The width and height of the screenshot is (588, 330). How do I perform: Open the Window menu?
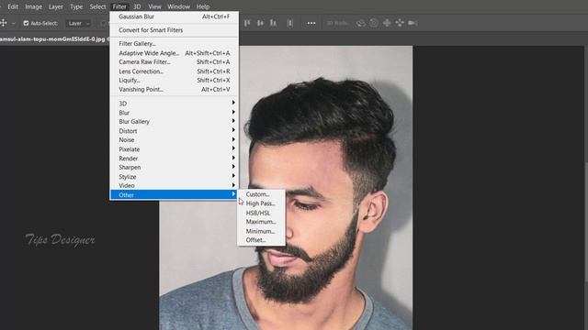pyautogui.click(x=178, y=6)
